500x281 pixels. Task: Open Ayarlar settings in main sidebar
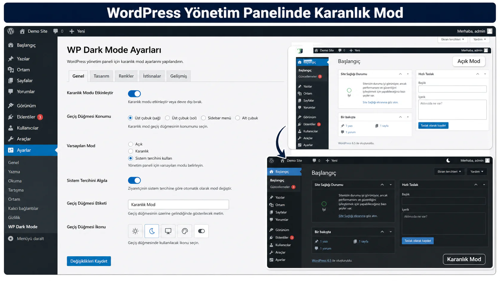click(x=31, y=150)
